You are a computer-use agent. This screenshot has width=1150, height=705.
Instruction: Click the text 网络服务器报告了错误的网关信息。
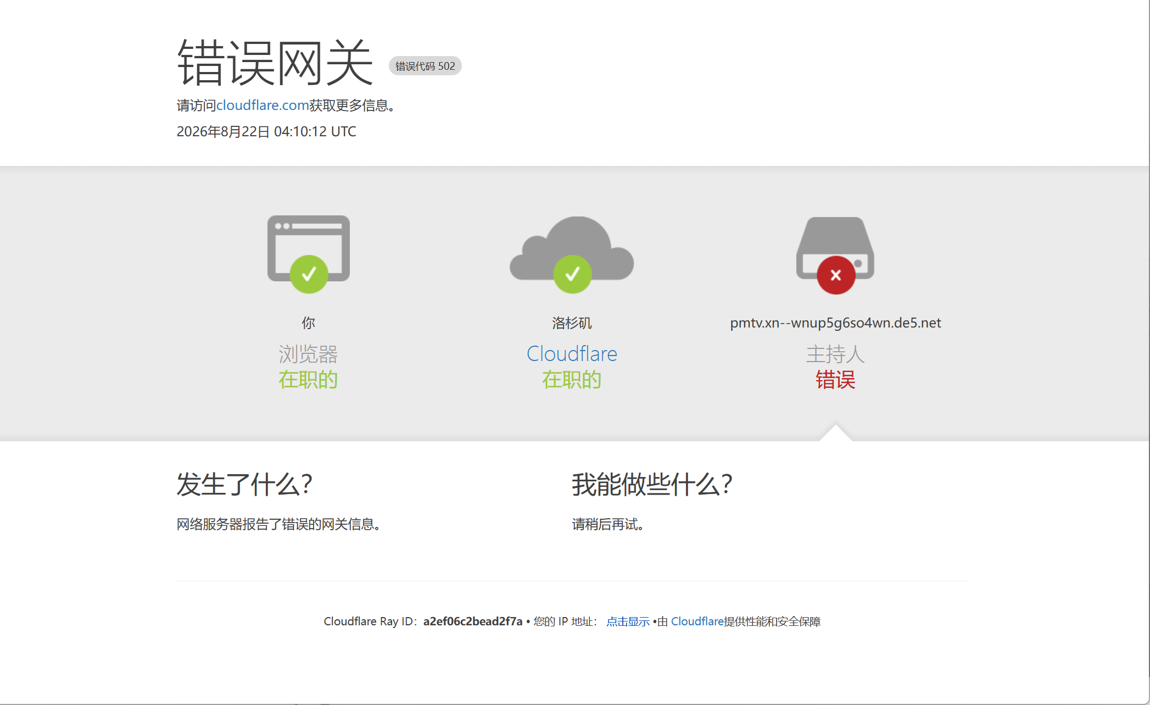(278, 524)
